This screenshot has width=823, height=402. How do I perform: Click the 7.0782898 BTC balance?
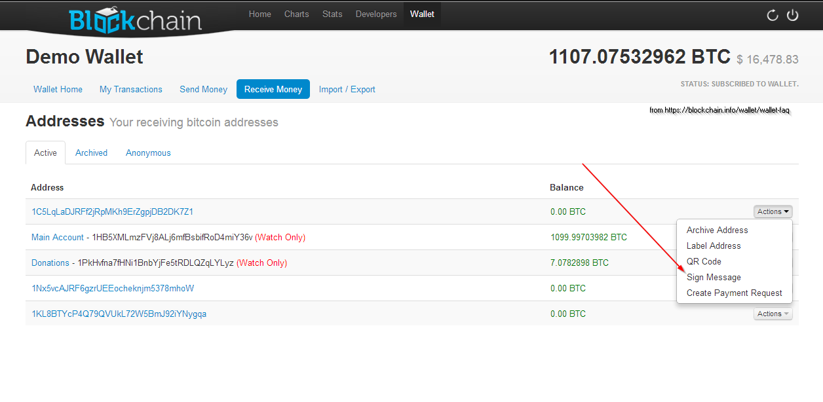[x=579, y=263]
